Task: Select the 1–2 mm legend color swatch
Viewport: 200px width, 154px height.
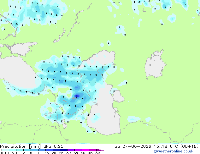Action: pos(20,150)
